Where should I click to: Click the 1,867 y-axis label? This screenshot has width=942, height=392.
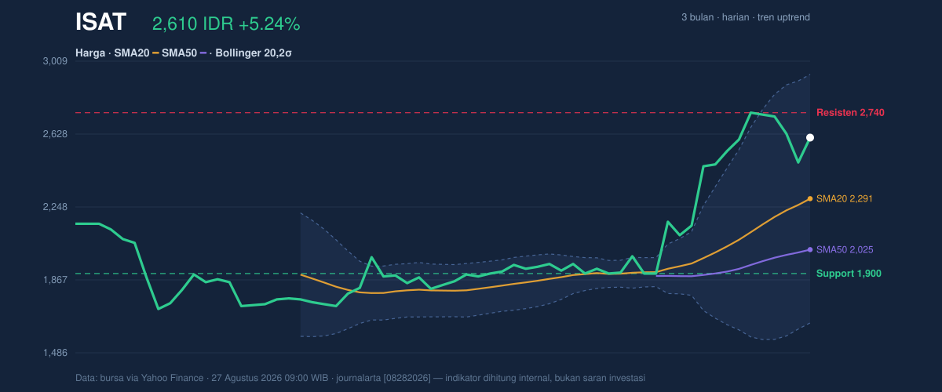pyautogui.click(x=54, y=280)
